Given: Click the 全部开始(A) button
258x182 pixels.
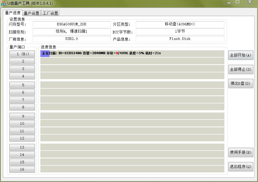Looking at the screenshot, I should coord(241,55).
